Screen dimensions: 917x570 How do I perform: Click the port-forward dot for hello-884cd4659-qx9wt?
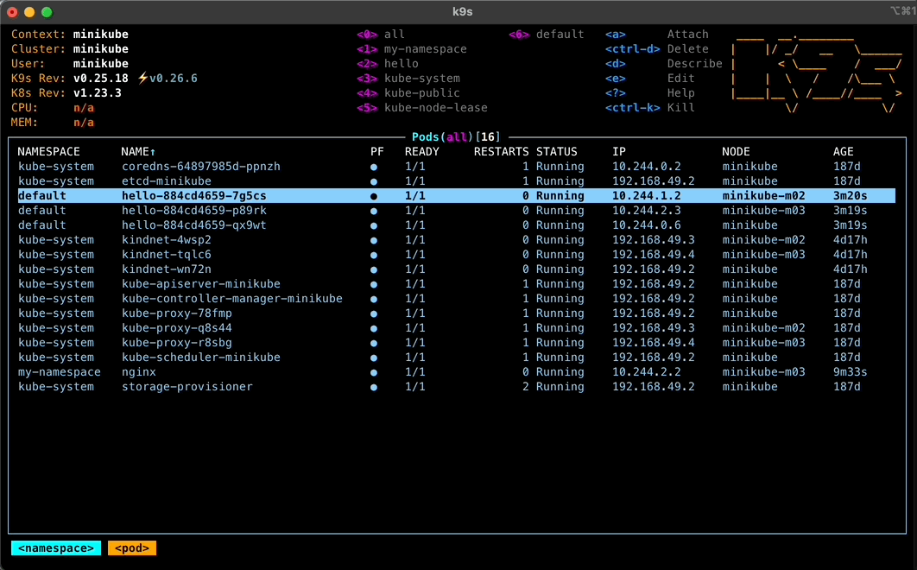[374, 225]
